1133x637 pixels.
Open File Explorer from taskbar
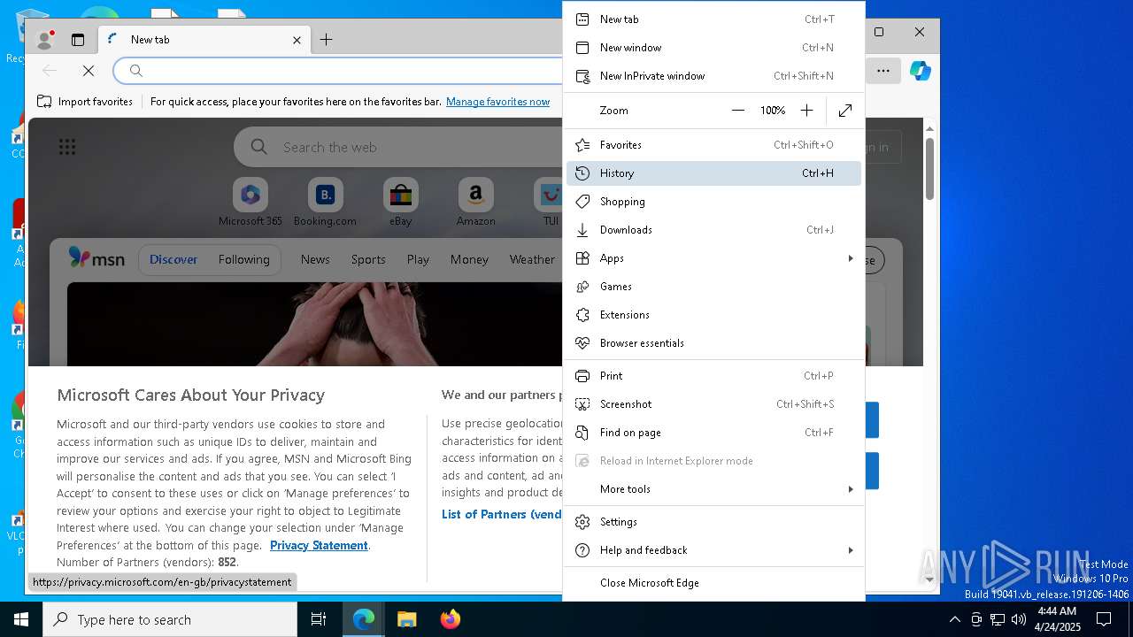click(x=406, y=619)
